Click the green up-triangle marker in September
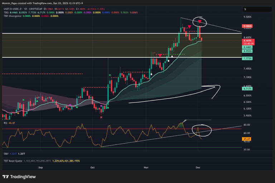The image size is (275, 183). 36,102
